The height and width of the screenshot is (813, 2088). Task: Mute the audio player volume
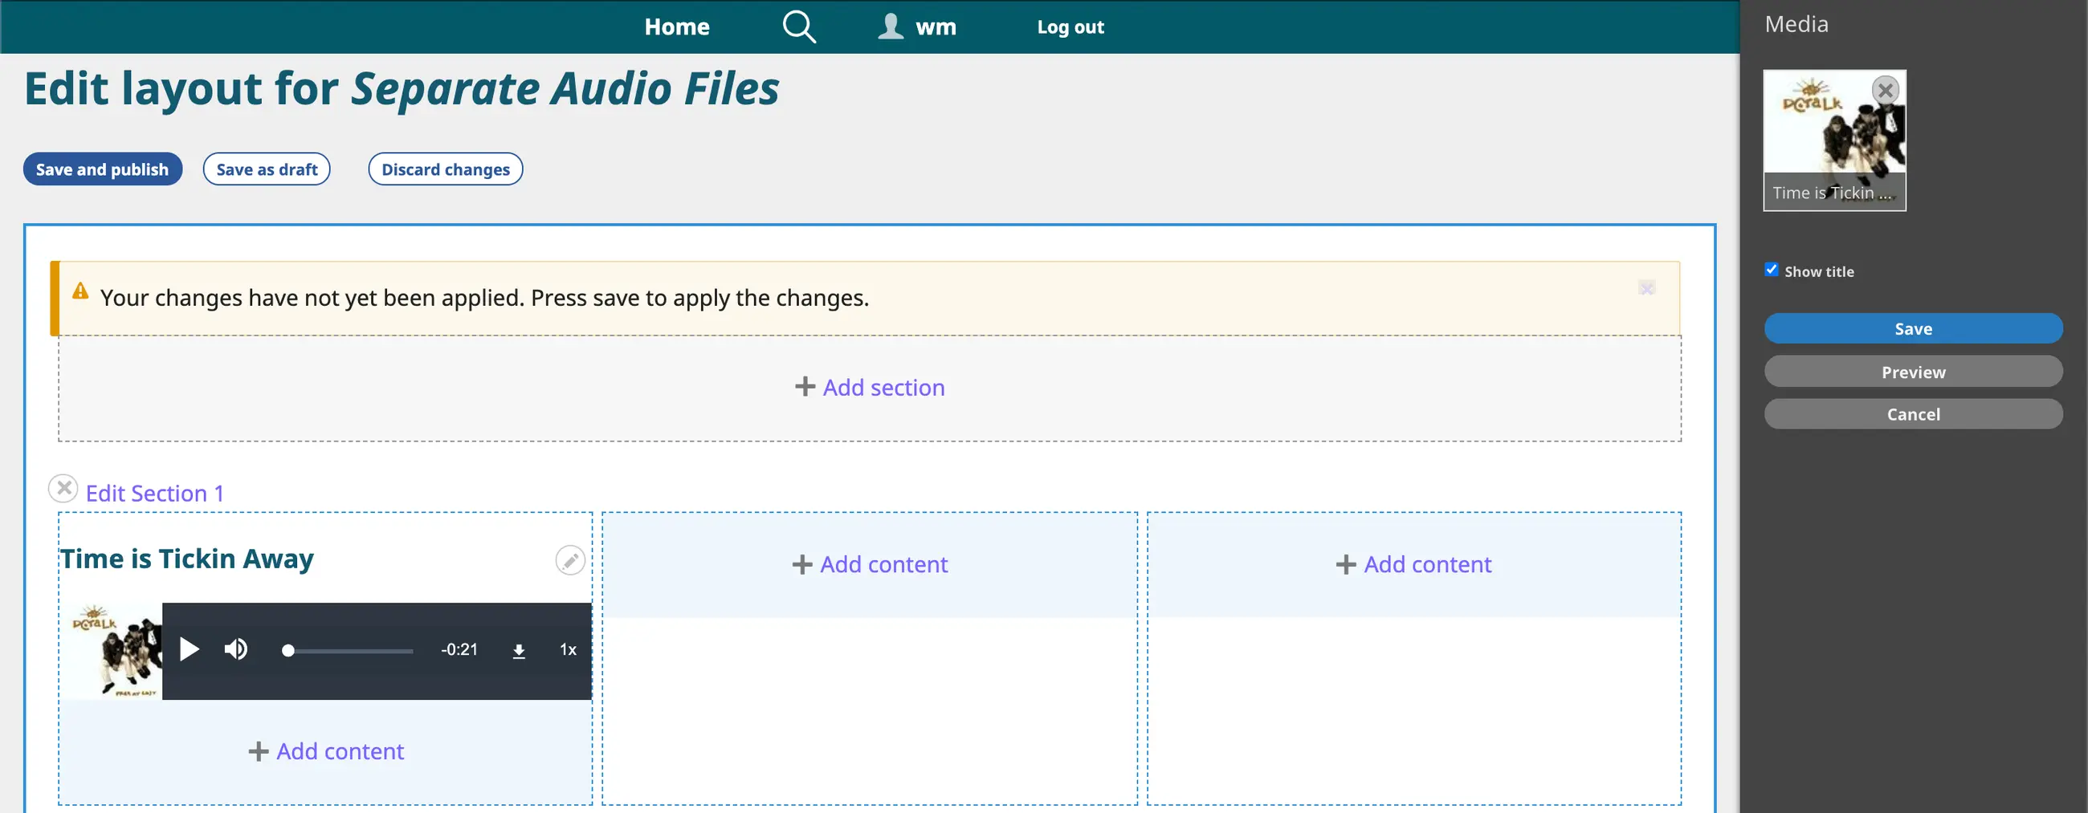236,649
